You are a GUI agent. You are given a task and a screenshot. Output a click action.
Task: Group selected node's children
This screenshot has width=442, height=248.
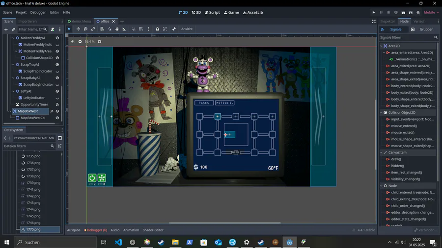(165, 29)
